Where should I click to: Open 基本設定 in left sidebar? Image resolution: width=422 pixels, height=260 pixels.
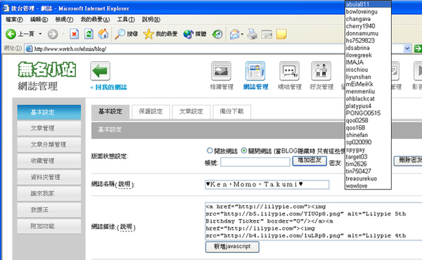click(x=49, y=112)
